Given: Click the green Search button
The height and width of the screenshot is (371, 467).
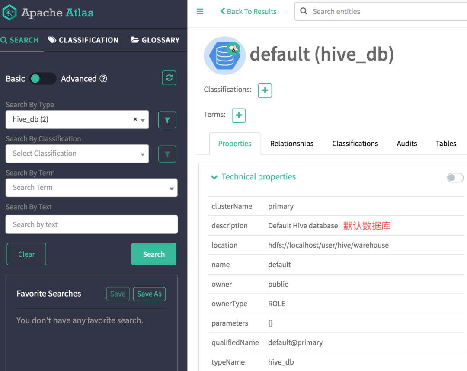Looking at the screenshot, I should (154, 254).
